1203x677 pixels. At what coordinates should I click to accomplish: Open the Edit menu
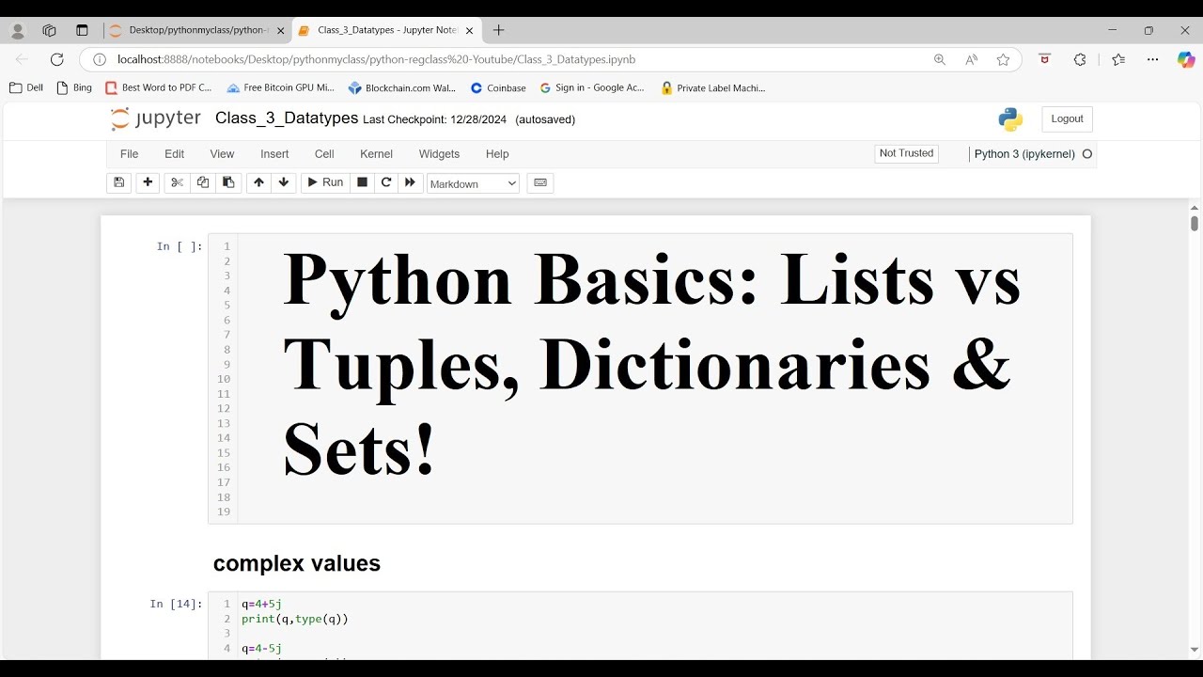pyautogui.click(x=175, y=154)
